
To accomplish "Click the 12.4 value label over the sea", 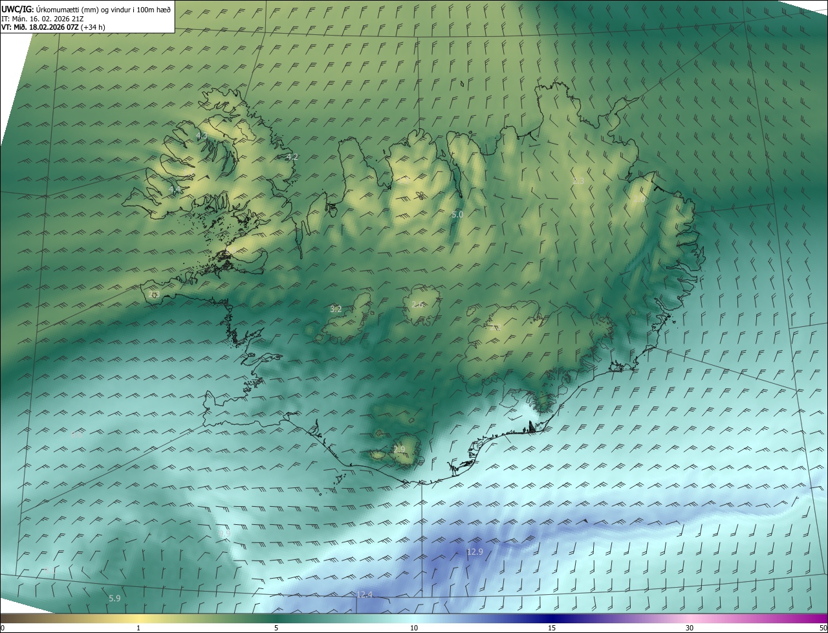I will (x=365, y=594).
